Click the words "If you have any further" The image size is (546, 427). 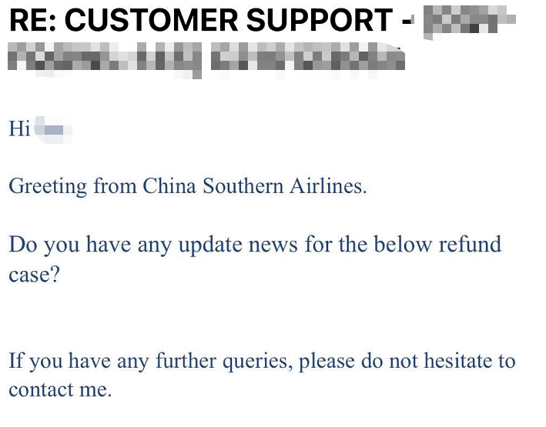click(112, 361)
